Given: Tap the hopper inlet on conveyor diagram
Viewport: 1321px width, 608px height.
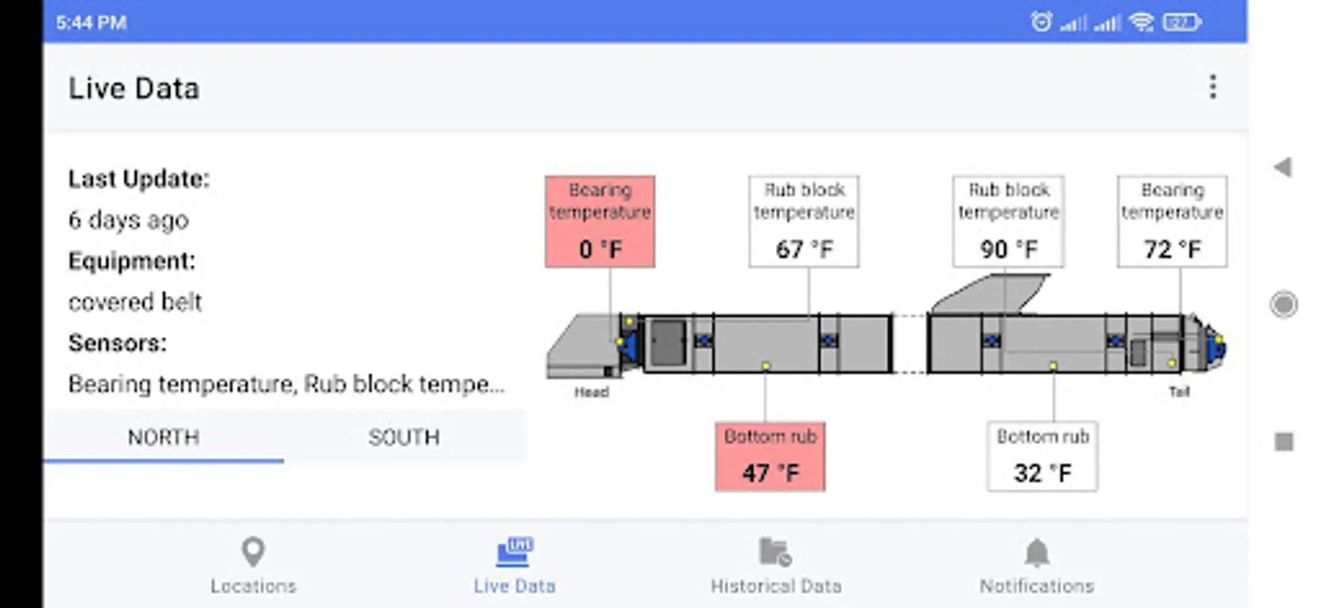Looking at the screenshot, I should [991, 294].
